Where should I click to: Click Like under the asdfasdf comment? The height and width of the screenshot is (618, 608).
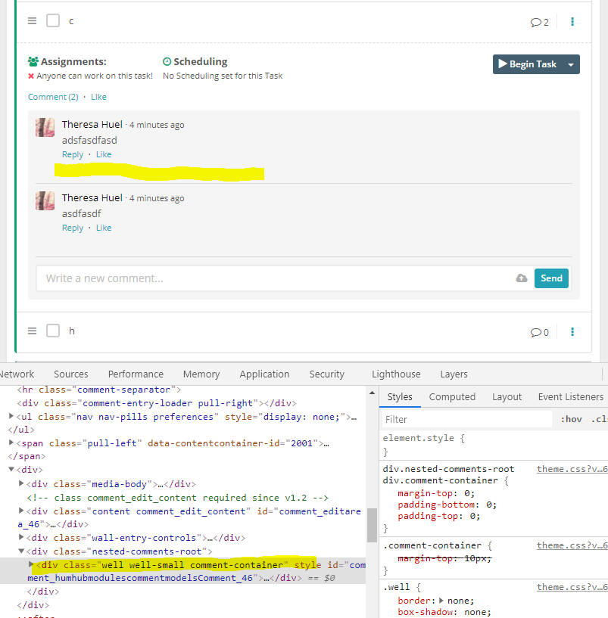pyautogui.click(x=104, y=228)
